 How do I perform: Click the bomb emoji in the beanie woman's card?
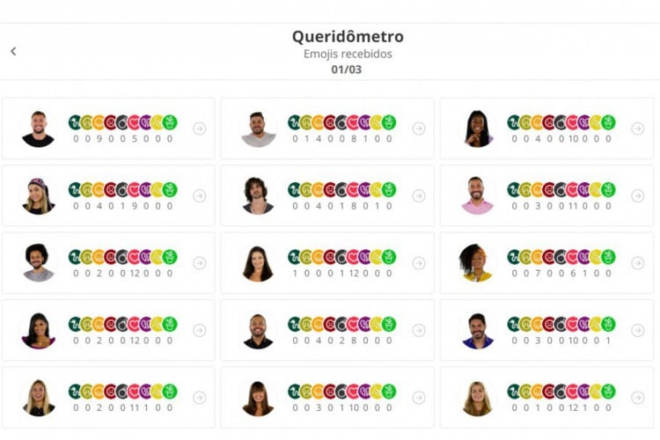point(122,189)
